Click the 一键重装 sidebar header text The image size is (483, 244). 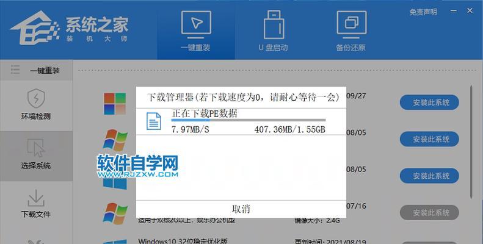point(45,71)
